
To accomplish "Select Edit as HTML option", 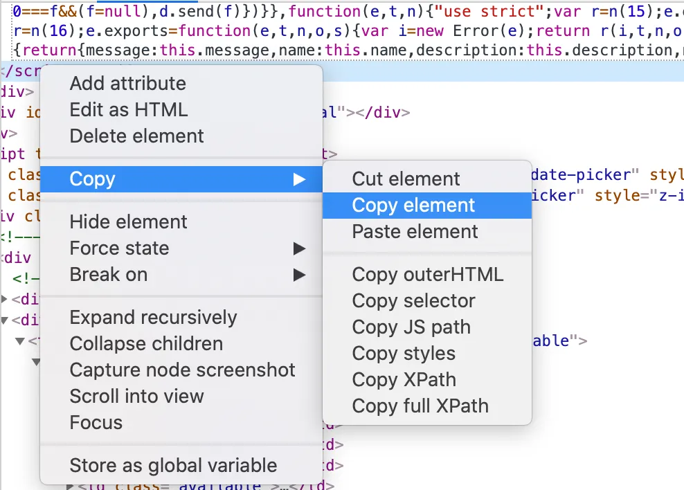I will point(181,109).
